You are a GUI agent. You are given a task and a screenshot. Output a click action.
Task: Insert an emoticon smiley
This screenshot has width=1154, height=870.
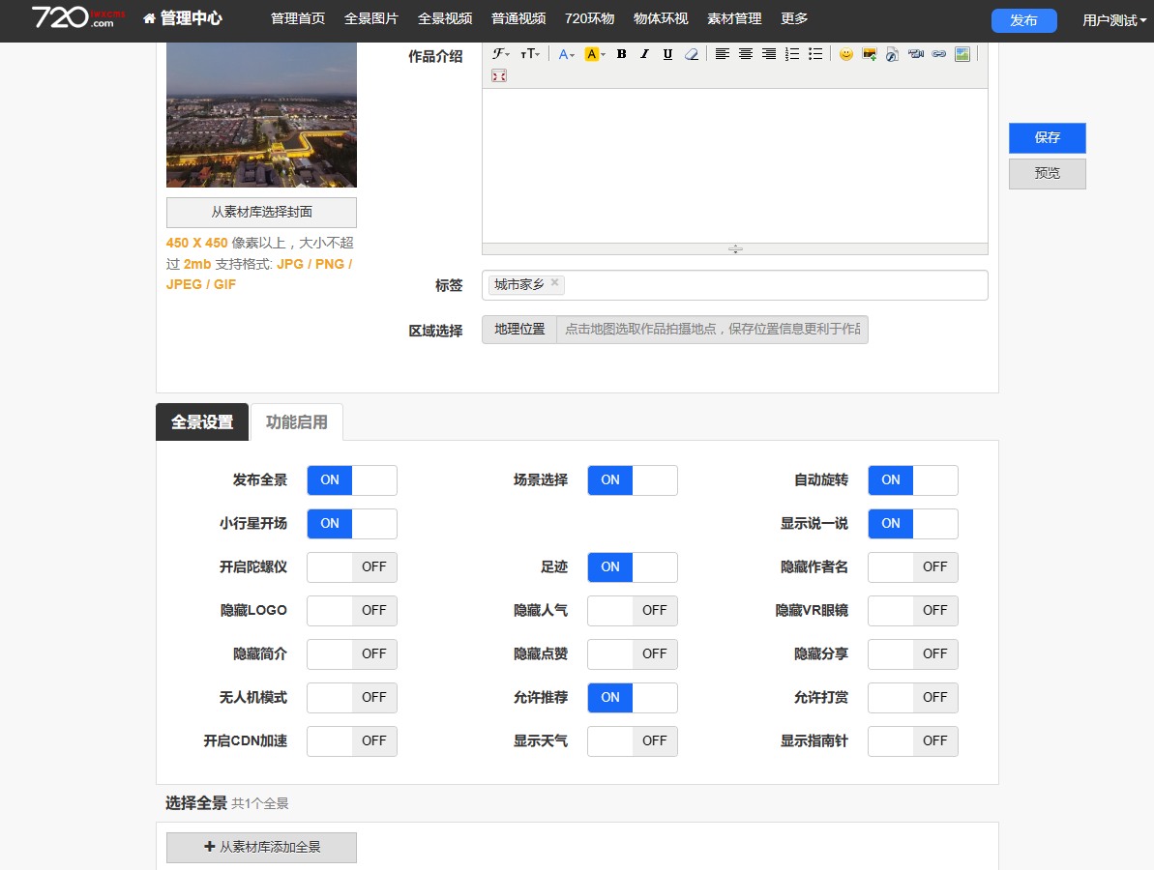tap(846, 54)
